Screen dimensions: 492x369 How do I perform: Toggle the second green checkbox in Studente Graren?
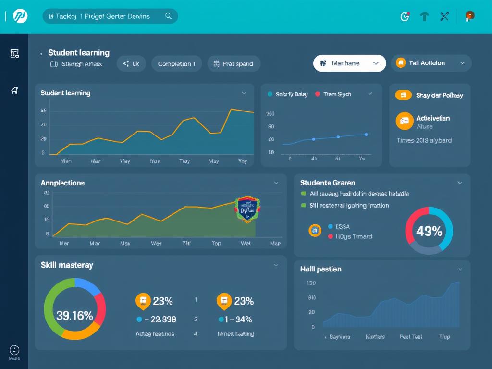click(303, 205)
